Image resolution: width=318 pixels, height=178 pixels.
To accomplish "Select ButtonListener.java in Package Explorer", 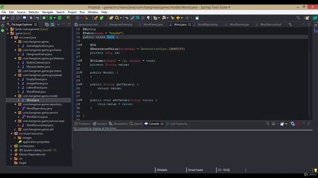I will tap(38, 63).
